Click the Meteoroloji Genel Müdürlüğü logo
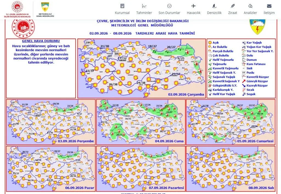This screenshot has height=194, width=281. (x=45, y=9)
